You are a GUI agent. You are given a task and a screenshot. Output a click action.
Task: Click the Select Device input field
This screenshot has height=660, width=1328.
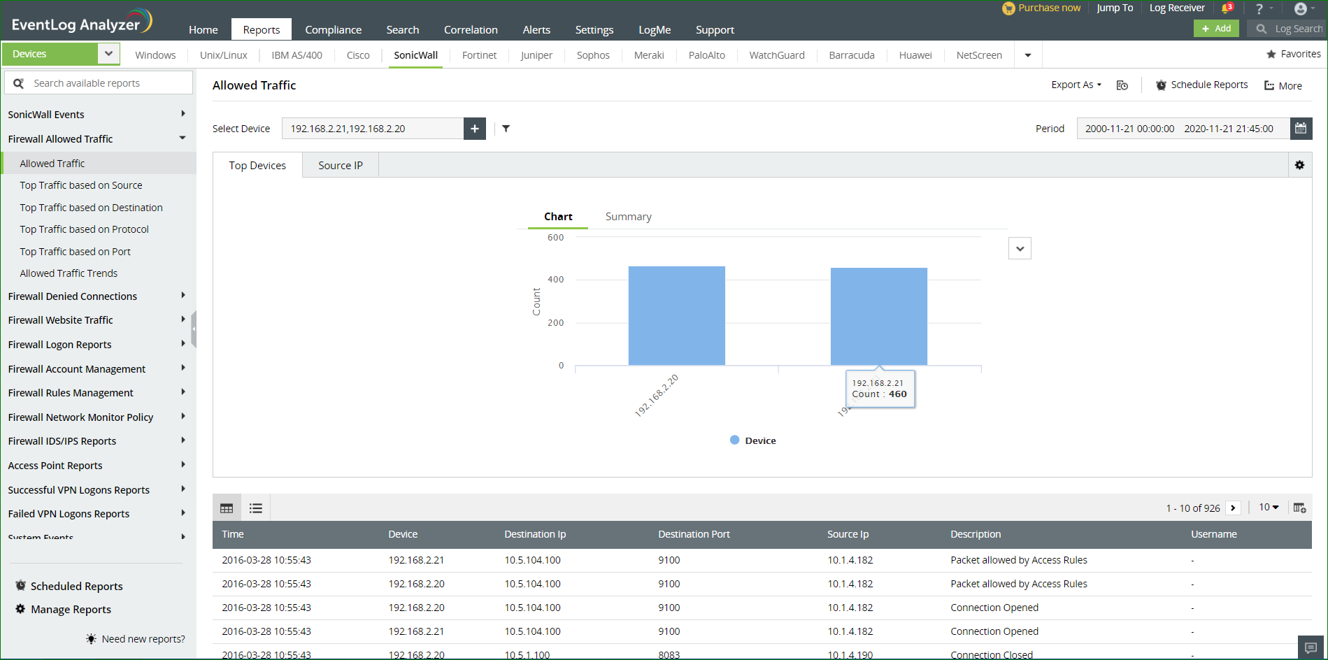point(373,129)
